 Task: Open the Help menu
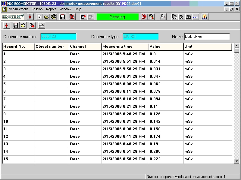78,9
